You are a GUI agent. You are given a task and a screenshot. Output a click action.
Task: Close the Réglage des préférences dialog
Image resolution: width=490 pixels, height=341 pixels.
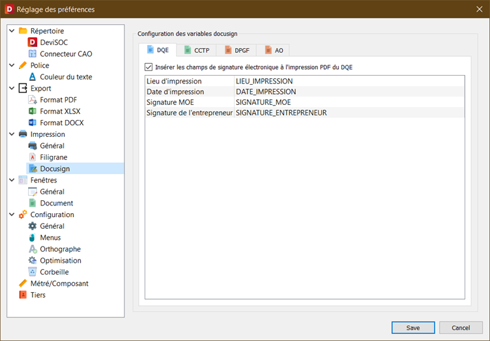(x=480, y=9)
